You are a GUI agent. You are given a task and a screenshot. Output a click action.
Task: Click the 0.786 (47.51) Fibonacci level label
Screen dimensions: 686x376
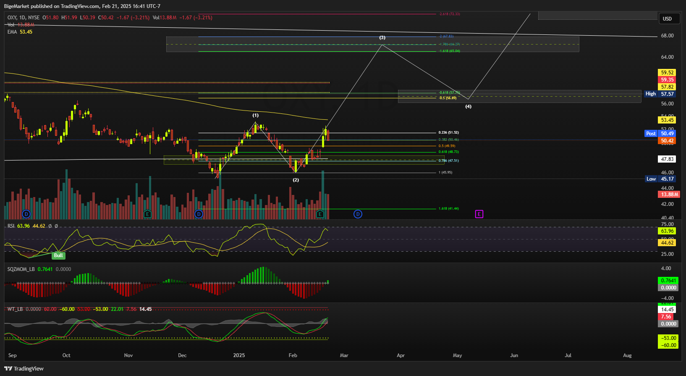click(448, 161)
